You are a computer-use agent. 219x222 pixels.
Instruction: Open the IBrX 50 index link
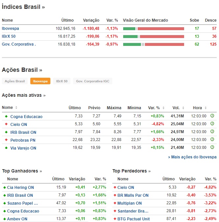pos(9,36)
